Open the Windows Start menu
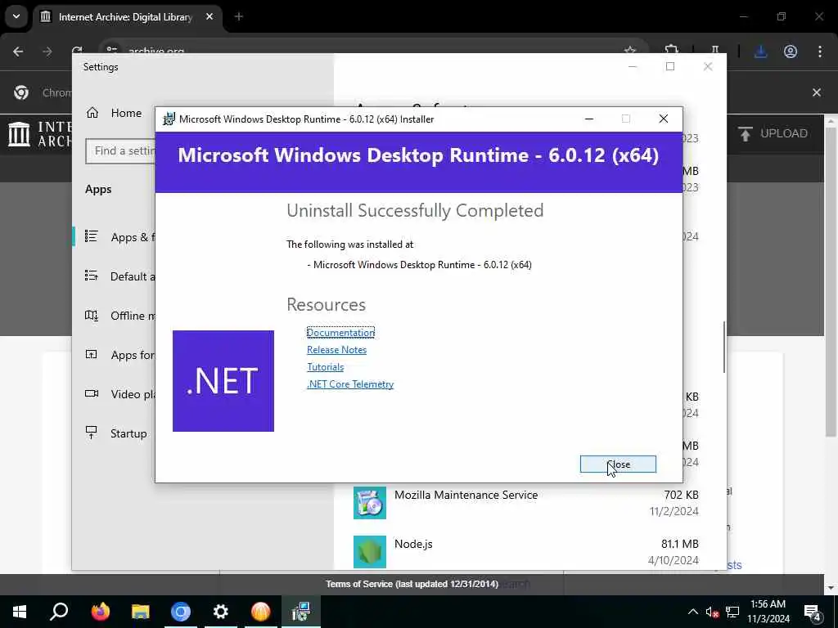Image resolution: width=838 pixels, height=628 pixels. (20, 612)
